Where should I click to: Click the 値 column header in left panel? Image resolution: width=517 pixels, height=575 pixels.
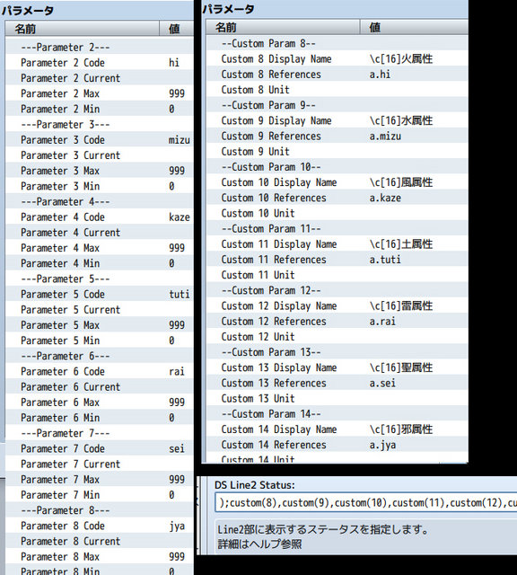coord(177,29)
